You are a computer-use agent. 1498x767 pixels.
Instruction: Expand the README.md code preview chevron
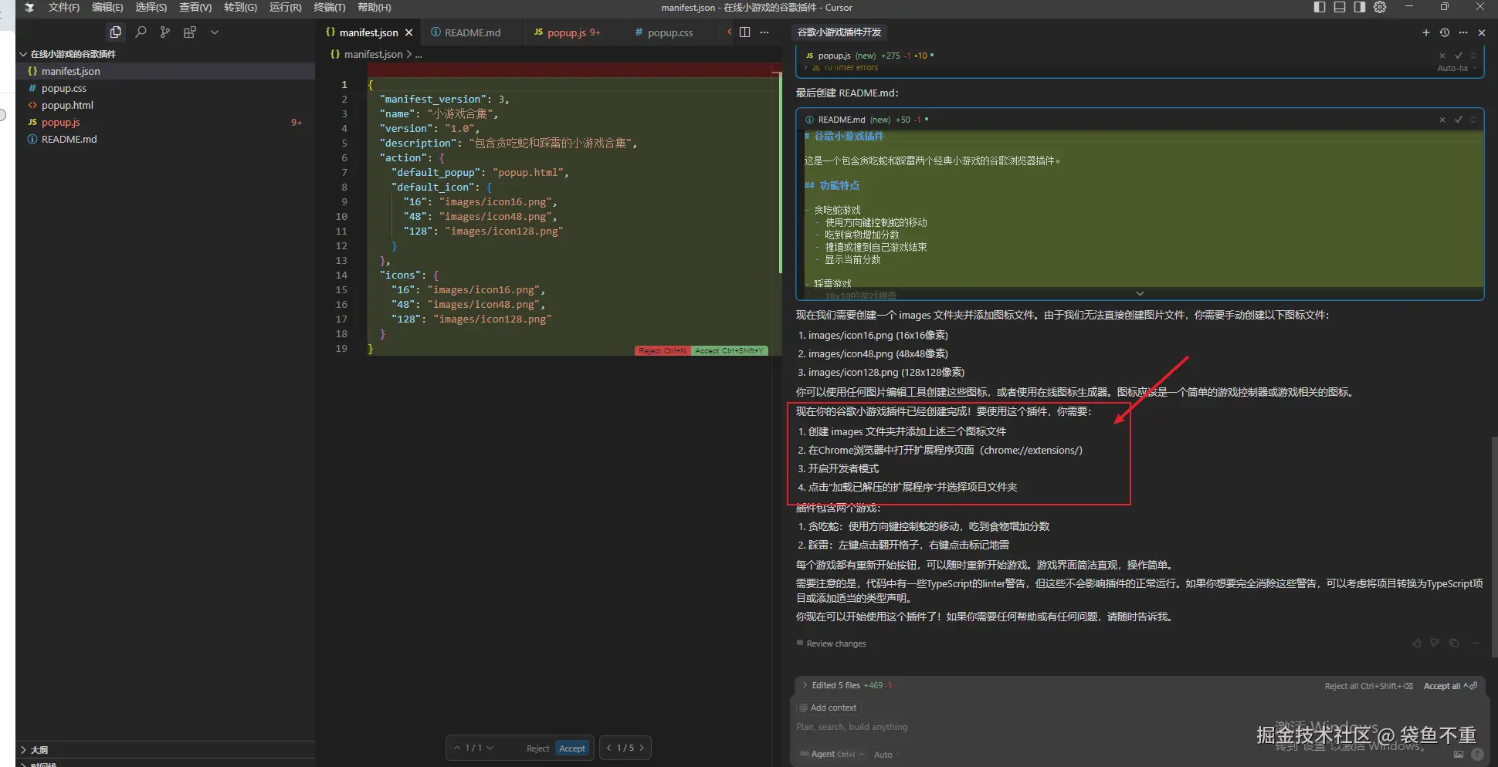pyautogui.click(x=1140, y=293)
